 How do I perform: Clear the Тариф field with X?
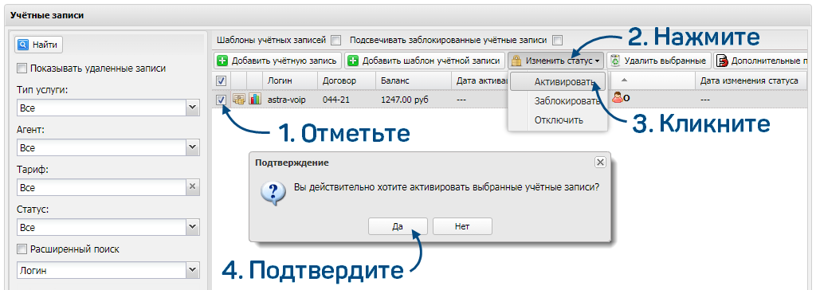pos(193,187)
